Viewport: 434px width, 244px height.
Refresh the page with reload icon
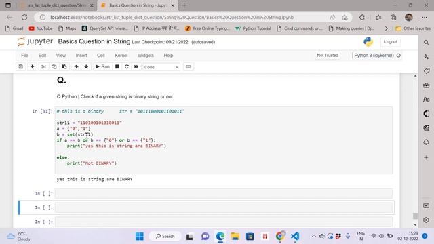(24, 18)
